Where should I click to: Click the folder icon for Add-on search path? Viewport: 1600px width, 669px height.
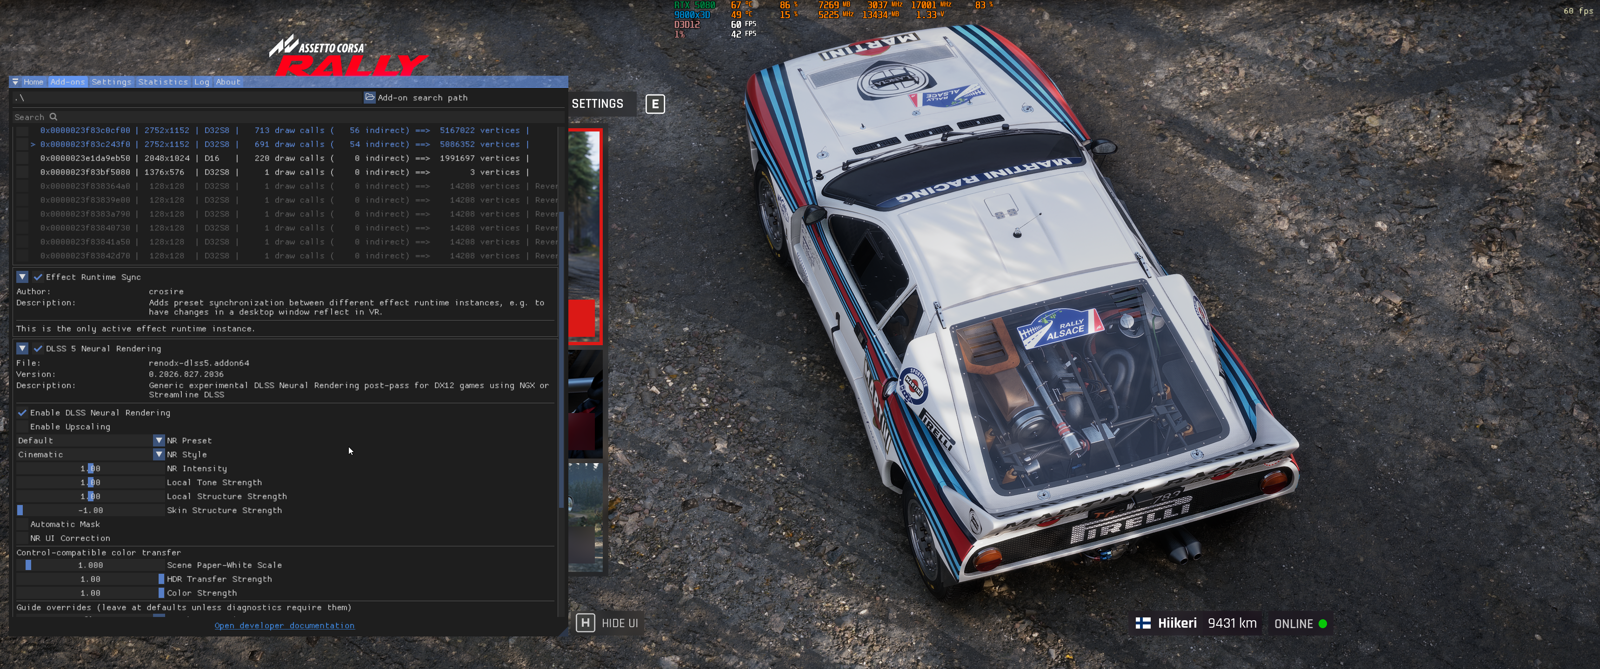370,98
